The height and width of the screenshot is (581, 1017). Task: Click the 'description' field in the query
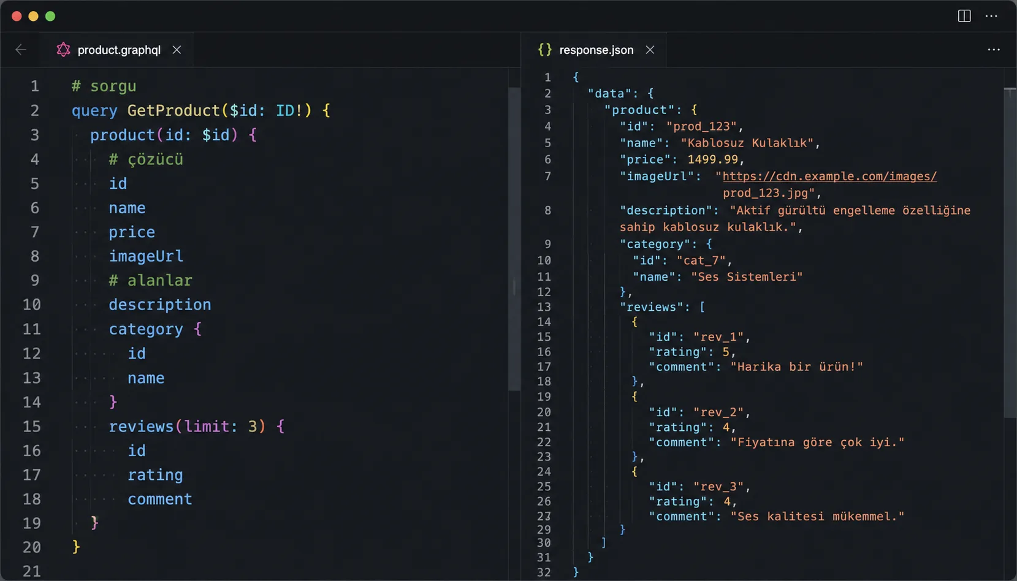coord(160,305)
